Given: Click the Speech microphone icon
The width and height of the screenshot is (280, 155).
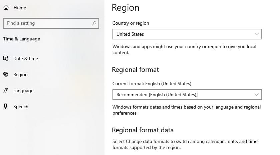Looking at the screenshot, I should click(6, 107).
